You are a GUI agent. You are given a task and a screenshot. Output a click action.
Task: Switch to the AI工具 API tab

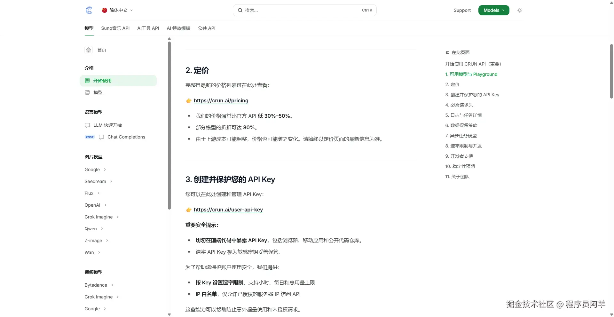pyautogui.click(x=148, y=28)
